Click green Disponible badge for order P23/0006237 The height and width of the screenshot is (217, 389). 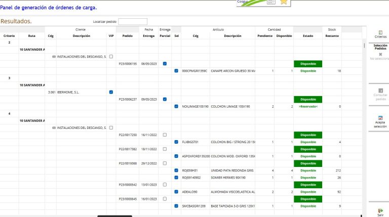pos(308,99)
